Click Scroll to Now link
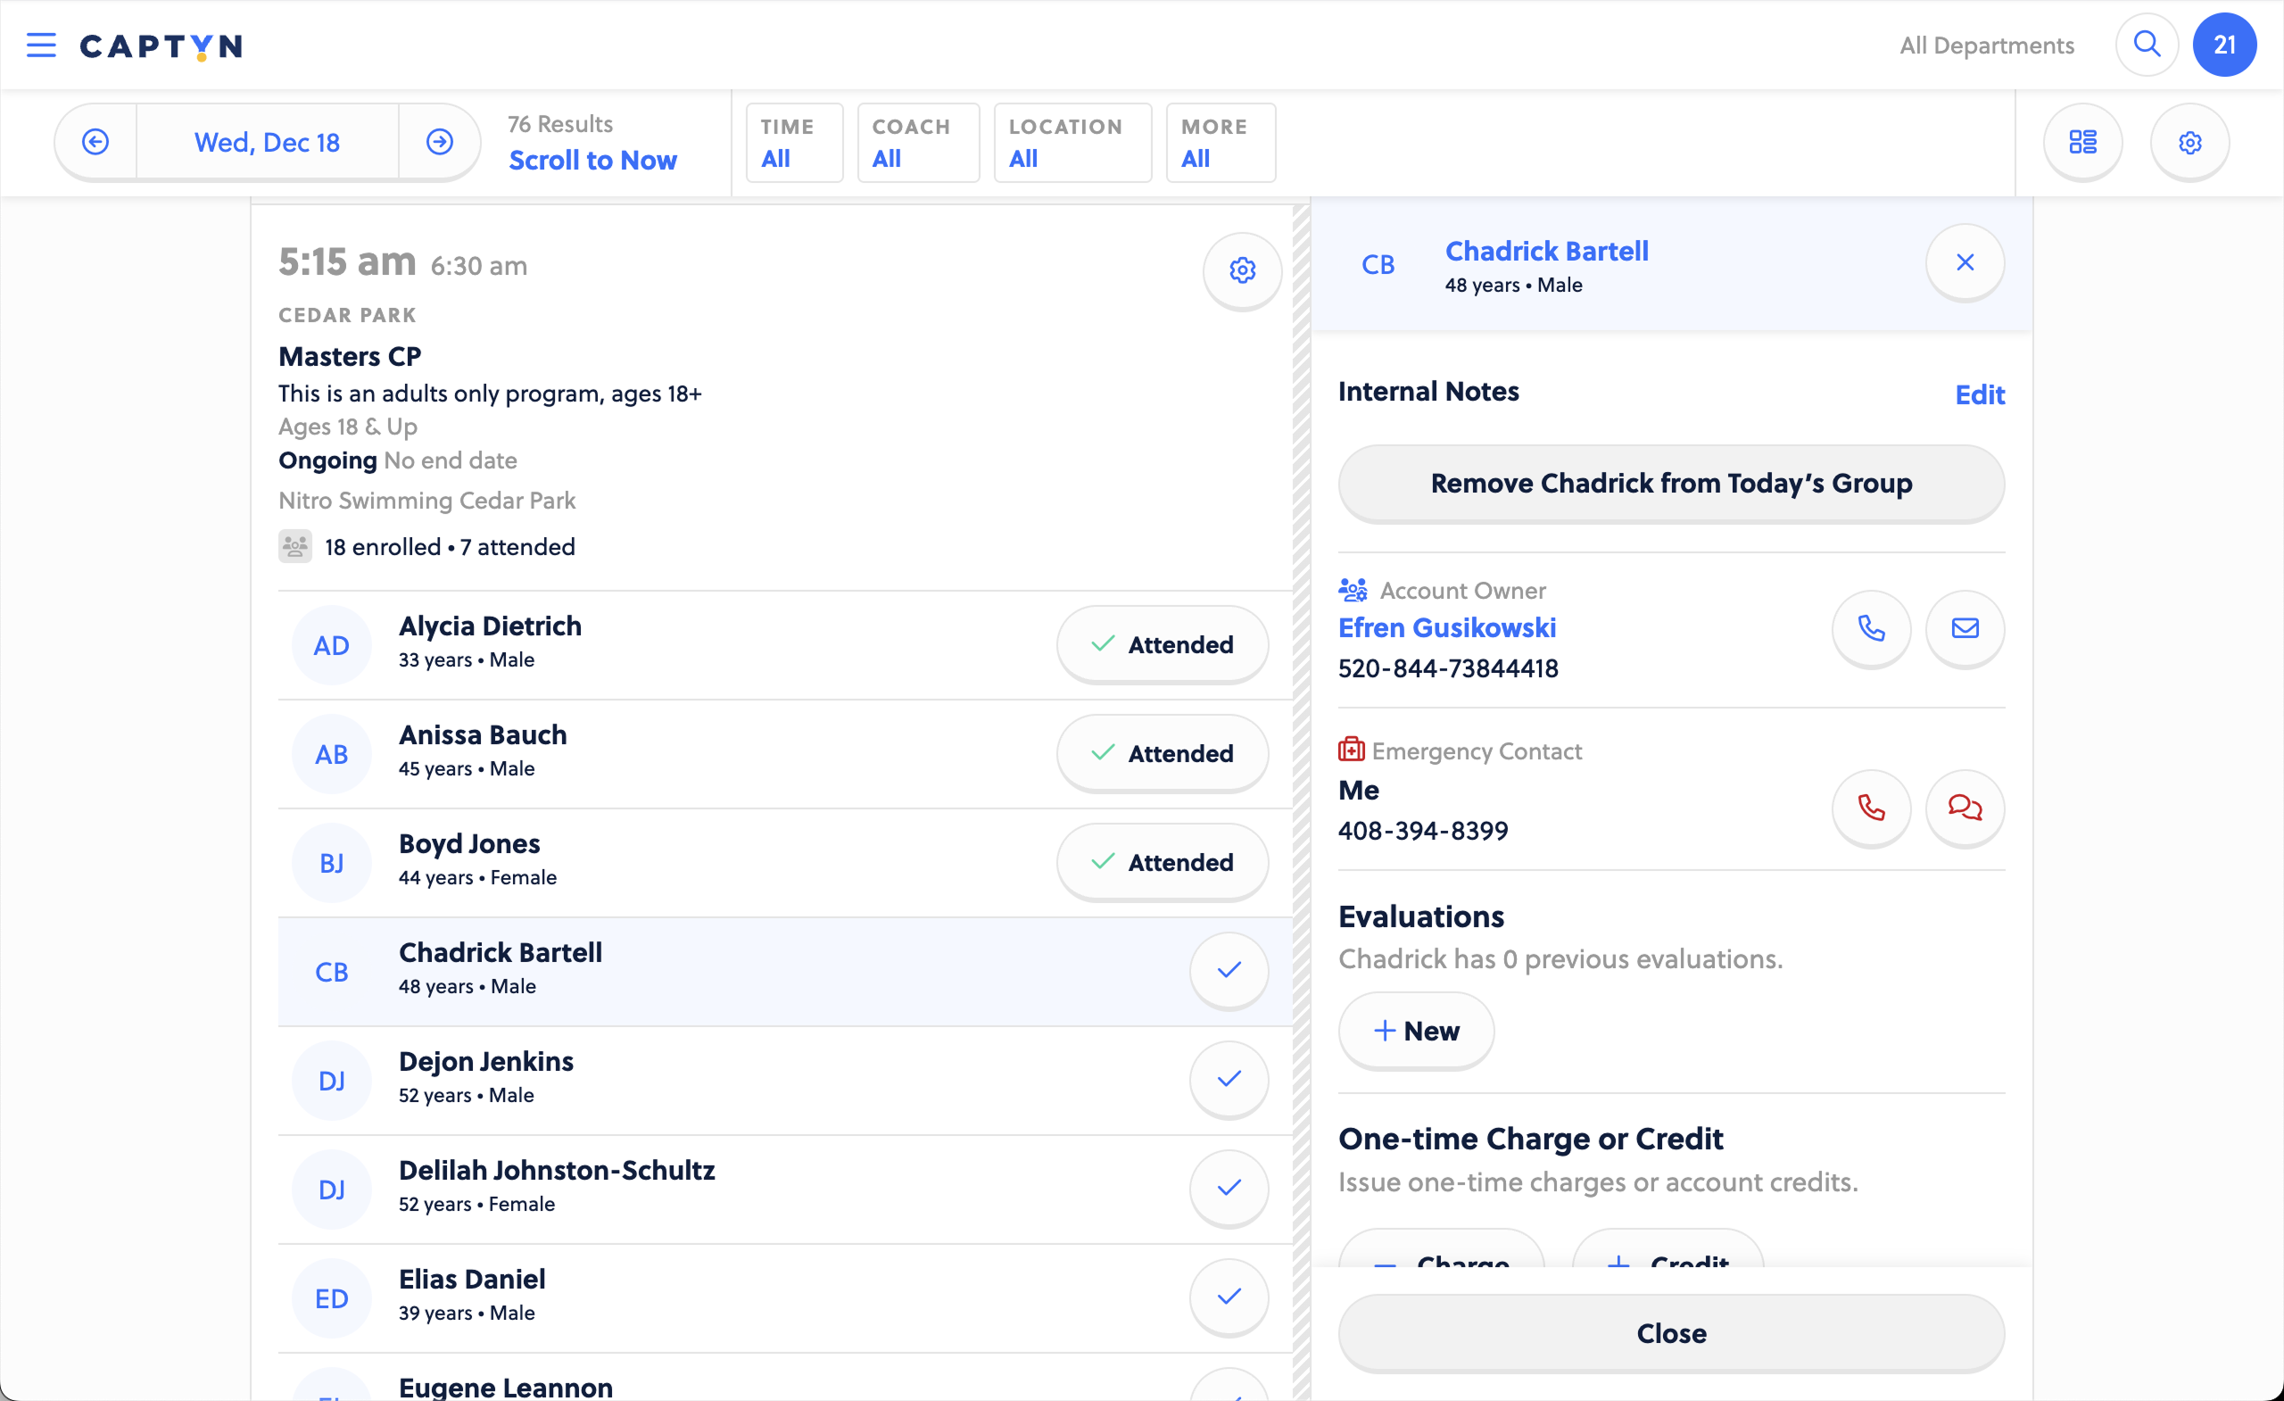Image resolution: width=2284 pixels, height=1401 pixels. click(x=592, y=161)
